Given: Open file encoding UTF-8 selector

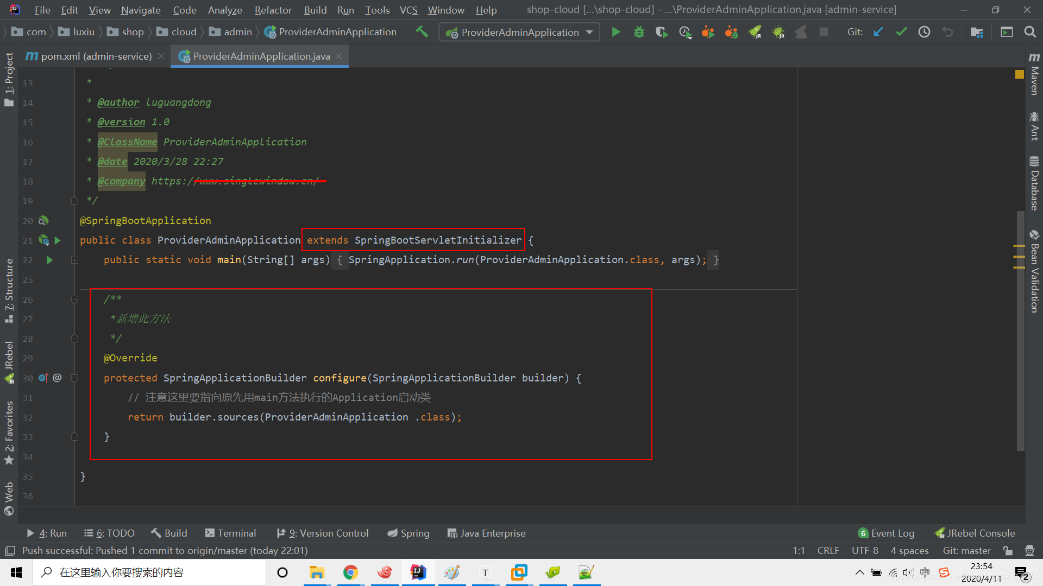Looking at the screenshot, I should [865, 551].
